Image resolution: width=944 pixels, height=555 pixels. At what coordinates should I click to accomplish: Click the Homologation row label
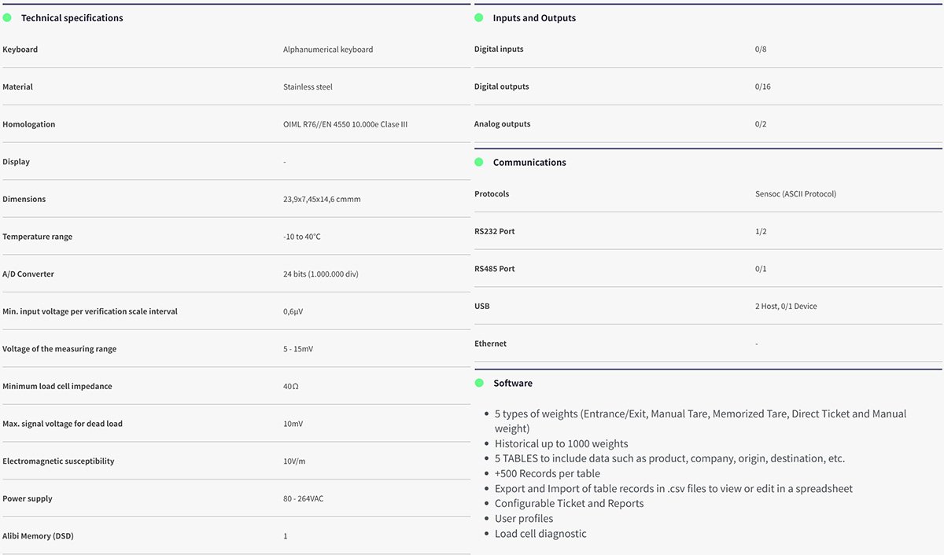click(x=29, y=124)
